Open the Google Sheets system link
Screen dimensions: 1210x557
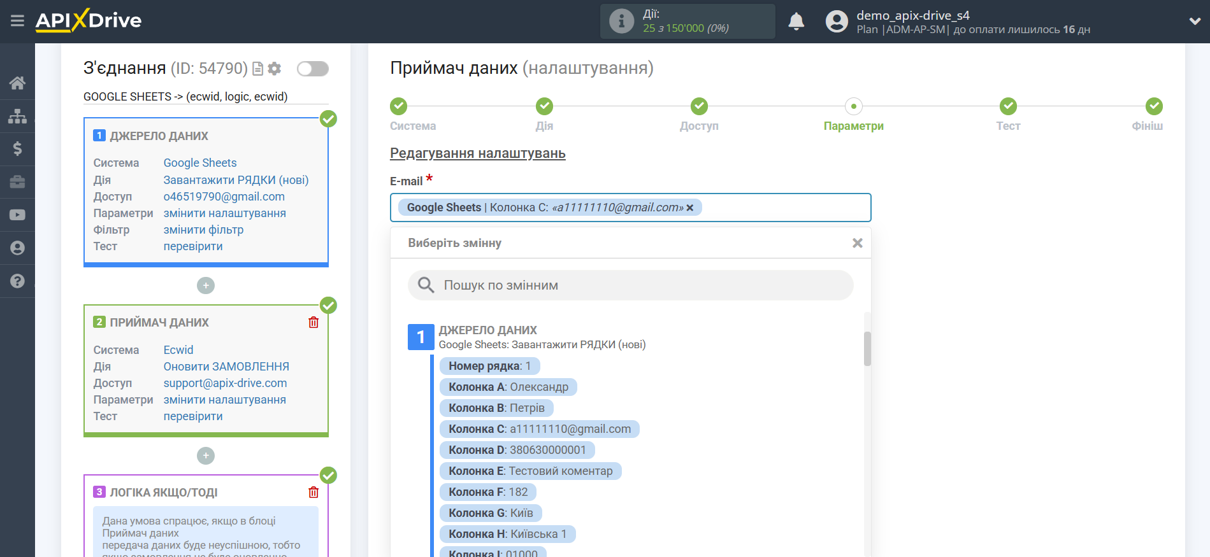200,163
